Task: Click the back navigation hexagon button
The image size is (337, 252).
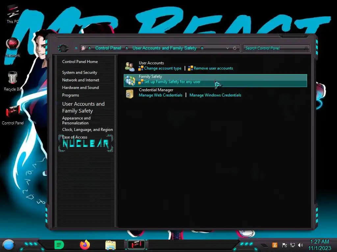Action: [63, 48]
